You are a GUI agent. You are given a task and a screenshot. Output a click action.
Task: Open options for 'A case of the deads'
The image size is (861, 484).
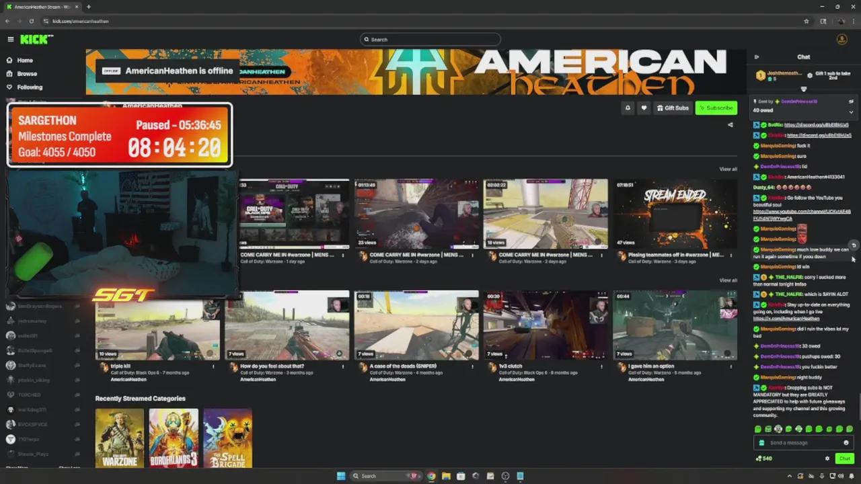click(472, 366)
